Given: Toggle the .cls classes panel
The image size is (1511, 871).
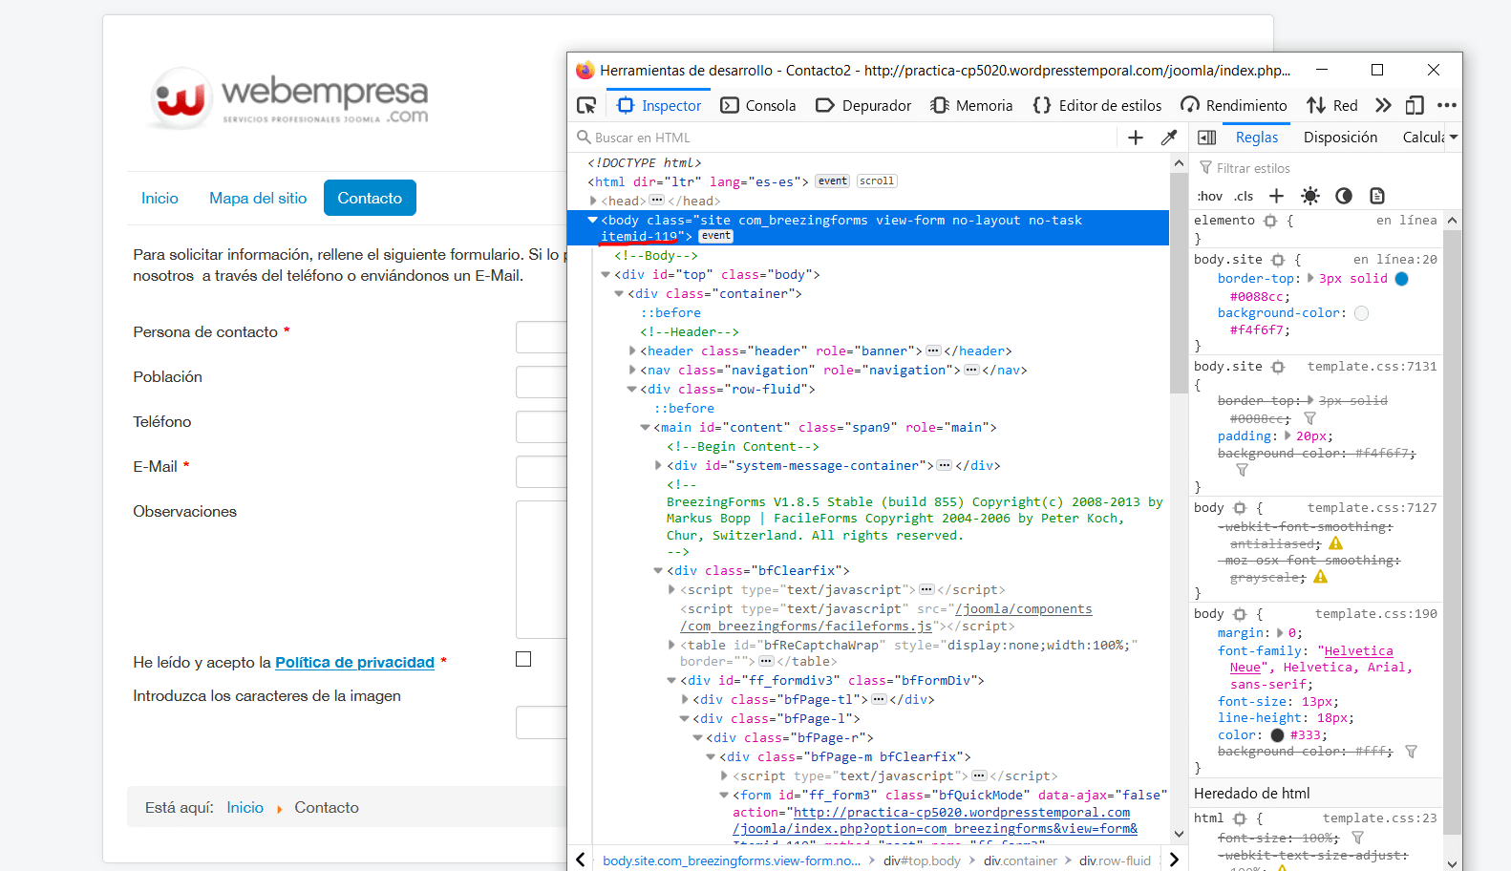Looking at the screenshot, I should click(1244, 196).
